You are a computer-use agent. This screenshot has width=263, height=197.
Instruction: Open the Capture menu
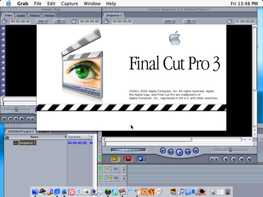tap(69, 4)
